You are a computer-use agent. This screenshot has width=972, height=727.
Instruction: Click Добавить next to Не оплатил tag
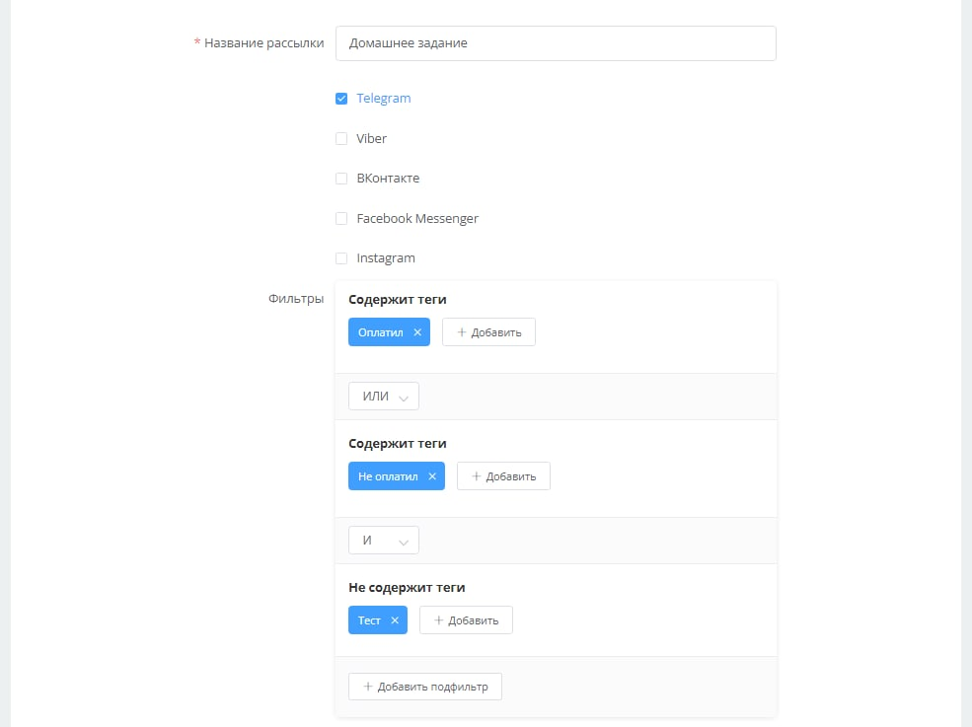point(503,476)
